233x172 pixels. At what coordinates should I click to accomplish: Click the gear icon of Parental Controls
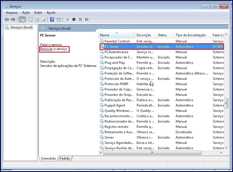pos(102,41)
